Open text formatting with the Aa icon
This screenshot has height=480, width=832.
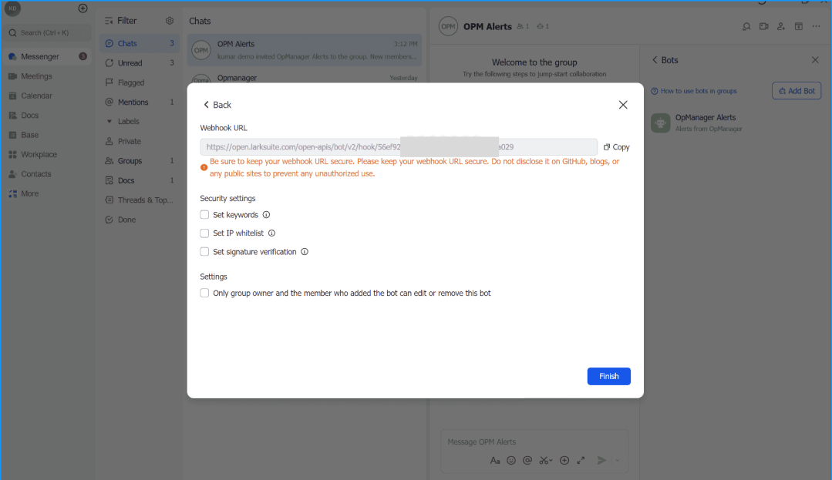[495, 460]
